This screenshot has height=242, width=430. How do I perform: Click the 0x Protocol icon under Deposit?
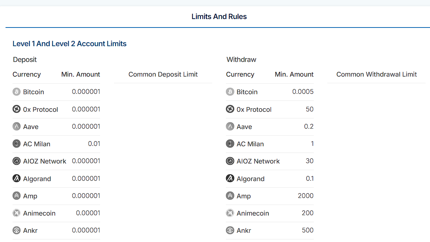pos(17,109)
